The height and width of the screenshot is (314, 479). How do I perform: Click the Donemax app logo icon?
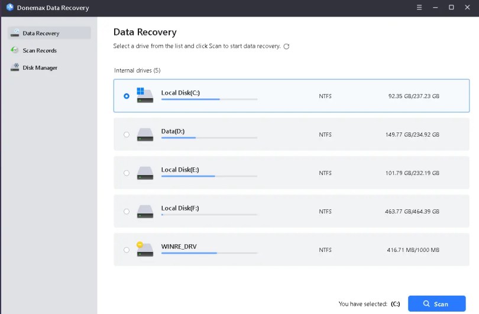coord(9,8)
